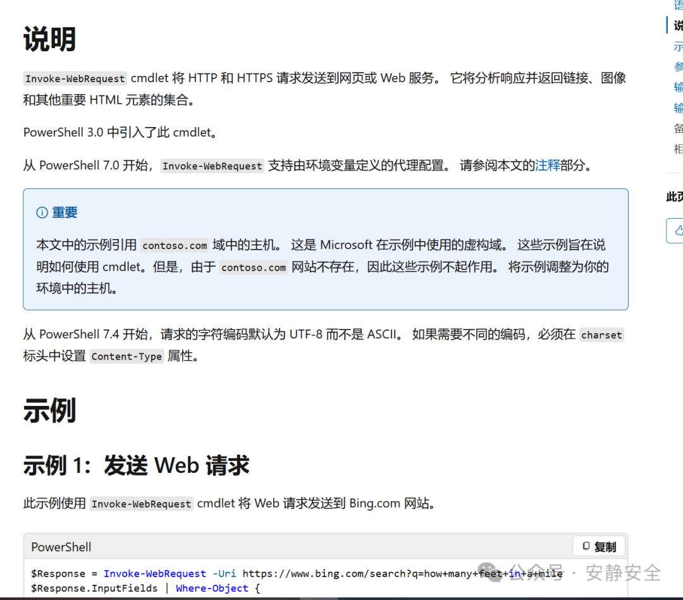
Task: Click the PowerShell label on the code block header
Action: 61,546
